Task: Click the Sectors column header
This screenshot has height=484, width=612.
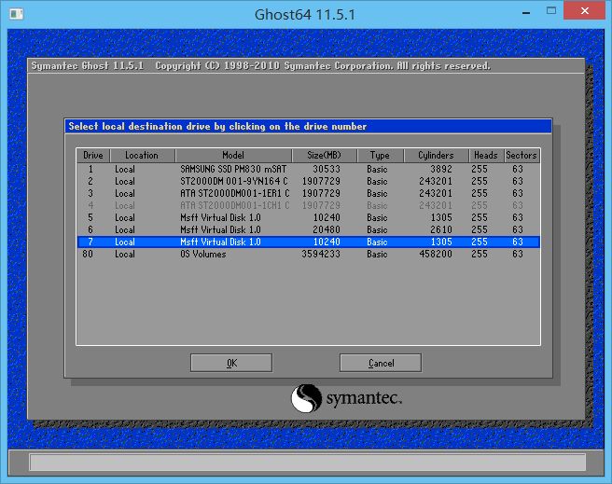Action: click(x=521, y=156)
